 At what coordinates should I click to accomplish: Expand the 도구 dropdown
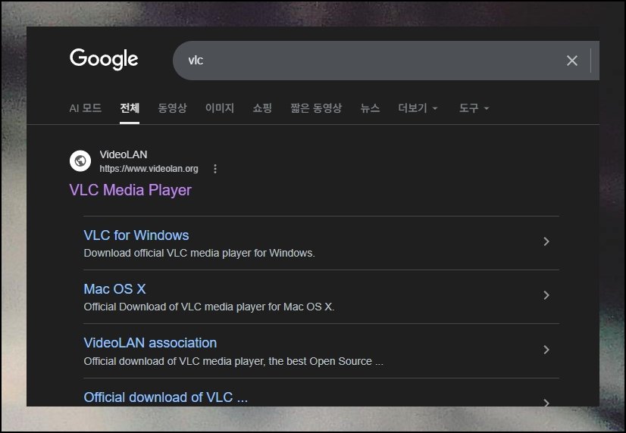(474, 108)
